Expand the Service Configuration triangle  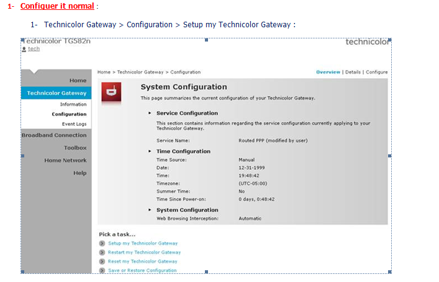pyautogui.click(x=150, y=113)
